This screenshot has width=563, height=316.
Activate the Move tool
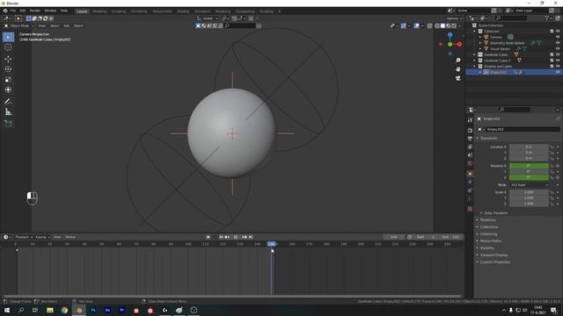tap(8, 59)
